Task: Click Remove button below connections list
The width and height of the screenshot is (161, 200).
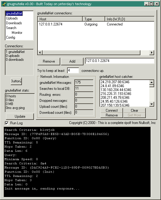Action: click(x=49, y=61)
